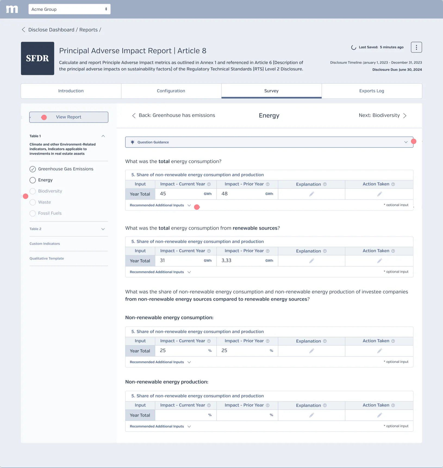
Task: Show help for Impact - Prior Year in first table
Action: [267, 184]
